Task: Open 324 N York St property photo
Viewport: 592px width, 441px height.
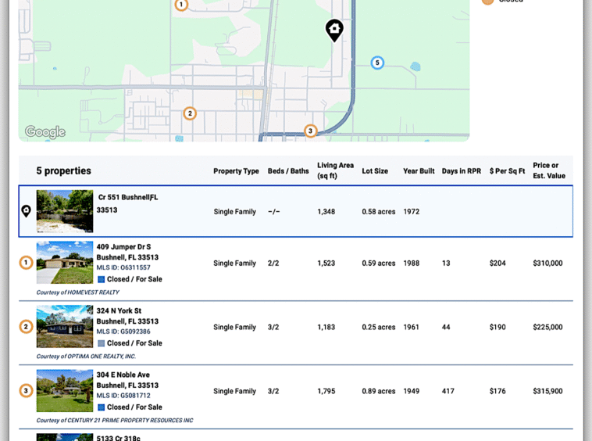Action: pos(64,327)
